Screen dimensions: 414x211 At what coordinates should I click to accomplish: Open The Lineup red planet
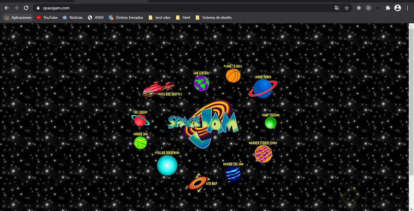click(x=140, y=120)
